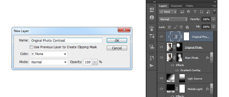Hide the Original Photo layer

161,47
